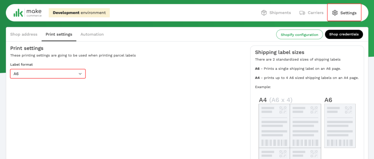The width and height of the screenshot is (374, 159).
Task: Click the Carriers truck icon
Action: (x=302, y=13)
